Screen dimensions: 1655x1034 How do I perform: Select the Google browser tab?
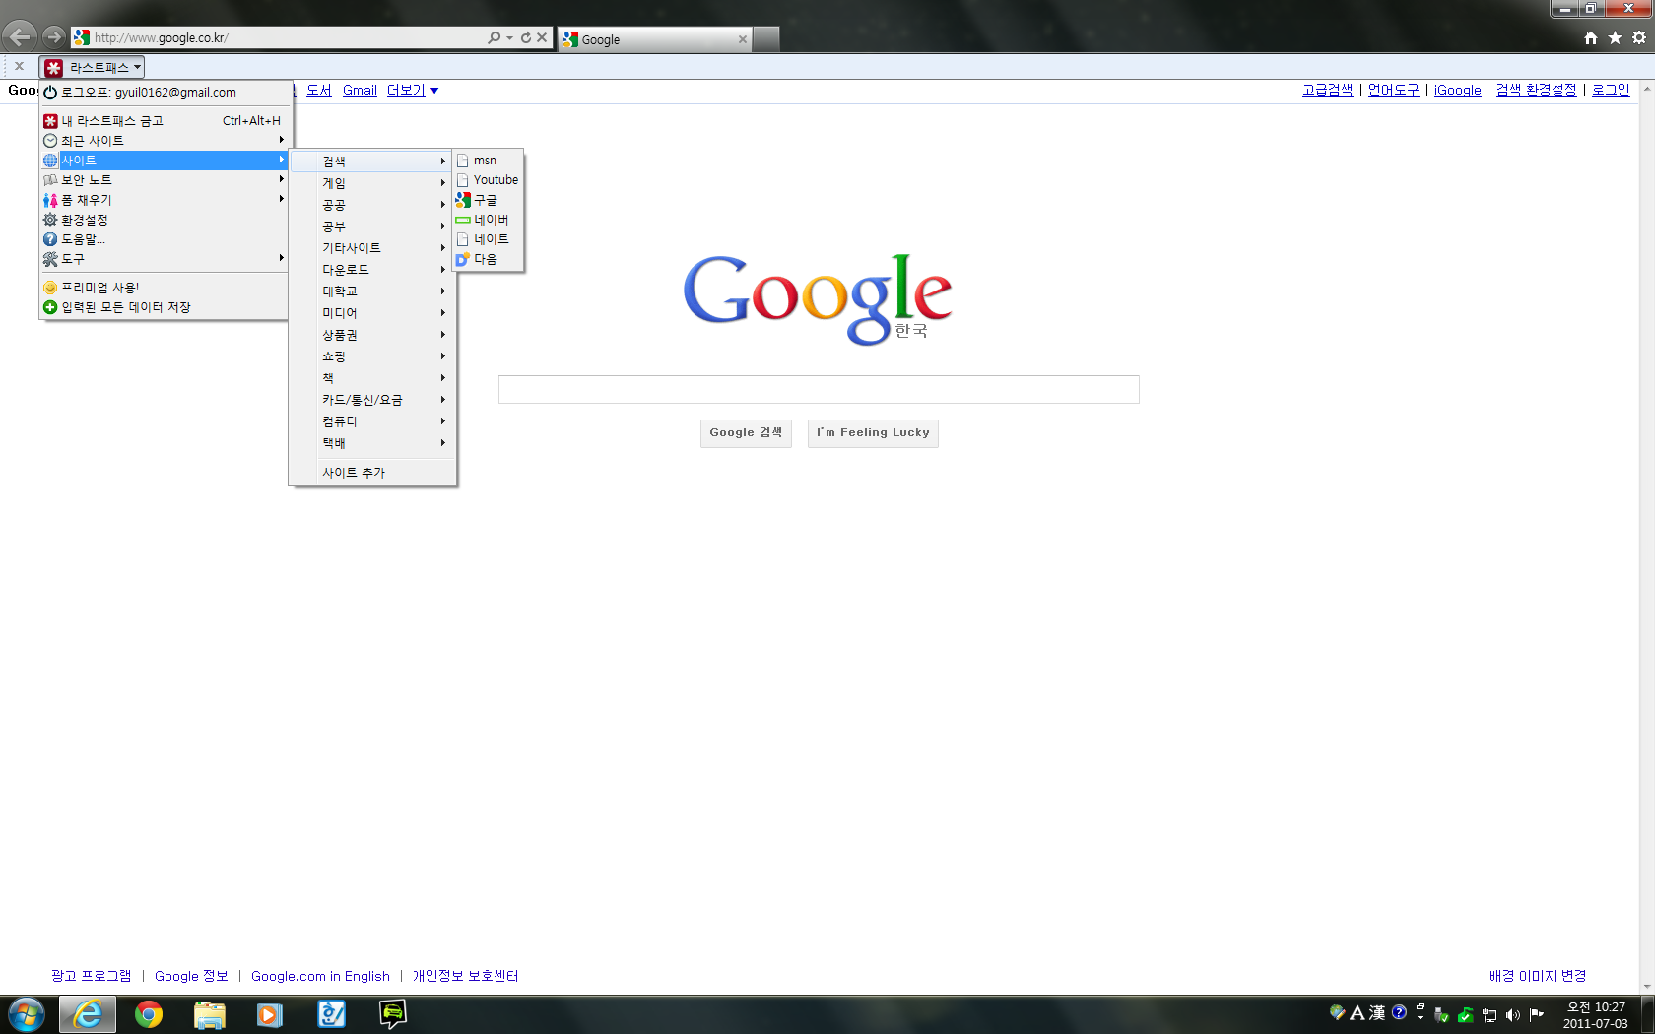655,39
